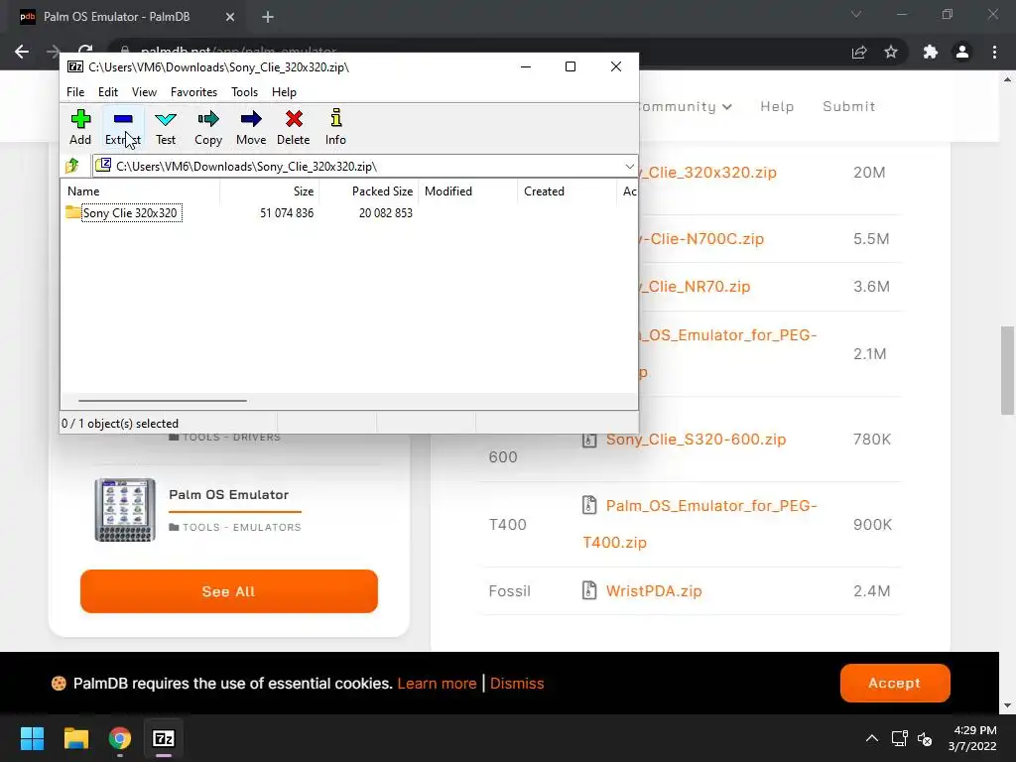The height and width of the screenshot is (762, 1016).
Task: Dismiss the cookie notice
Action: click(x=517, y=684)
